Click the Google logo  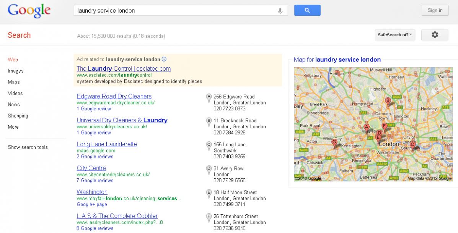(29, 11)
